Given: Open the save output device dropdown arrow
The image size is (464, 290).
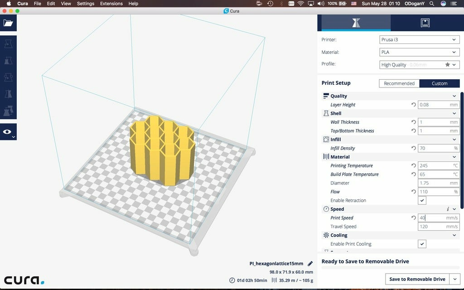Looking at the screenshot, I should click(455, 279).
